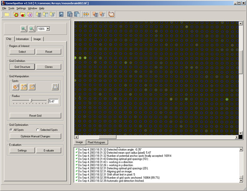Select the All Spots radio button
This screenshot has height=191, width=247.
[x=11, y=130]
